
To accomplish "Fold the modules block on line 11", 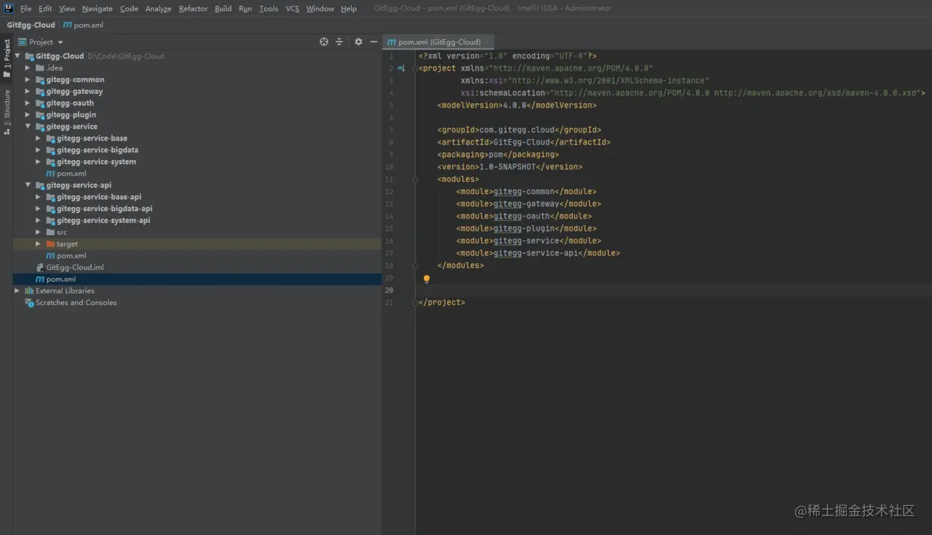I will coord(415,180).
